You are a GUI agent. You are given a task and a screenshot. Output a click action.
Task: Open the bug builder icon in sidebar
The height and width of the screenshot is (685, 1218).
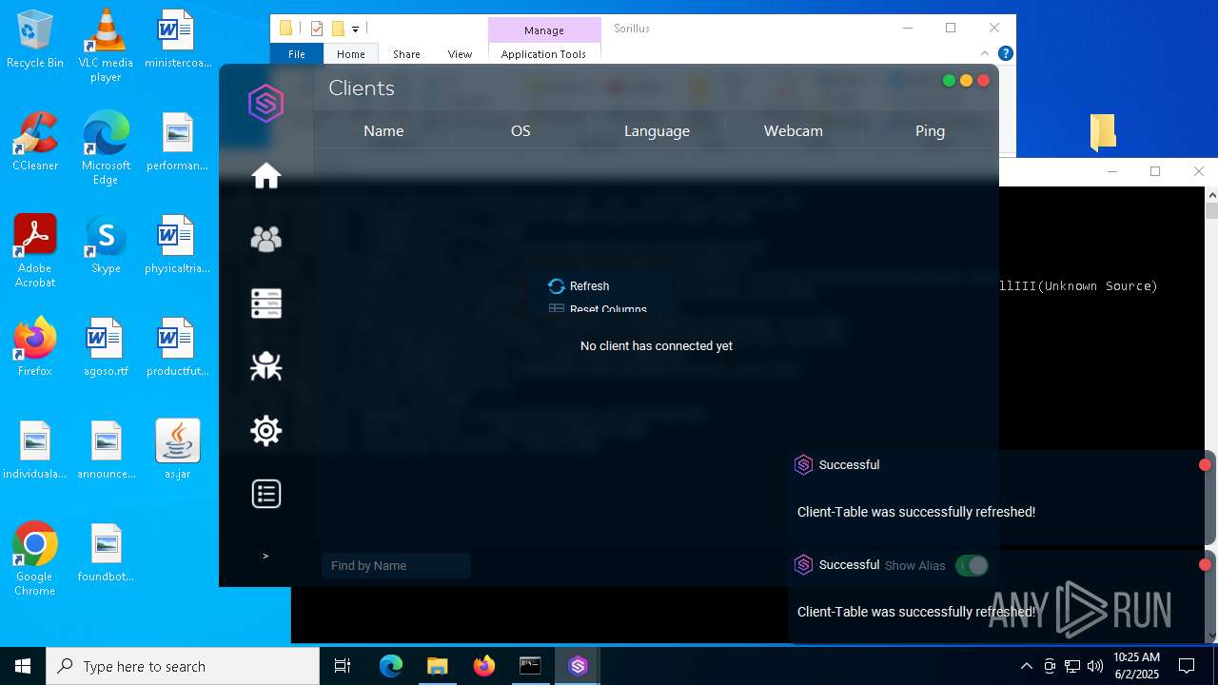pos(266,366)
